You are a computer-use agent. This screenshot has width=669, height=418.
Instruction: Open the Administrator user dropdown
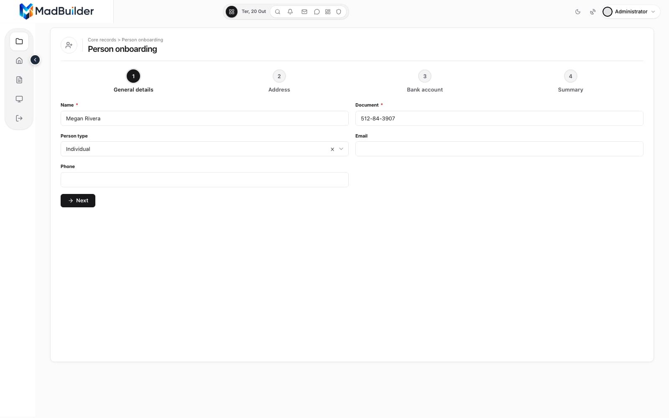tap(631, 12)
